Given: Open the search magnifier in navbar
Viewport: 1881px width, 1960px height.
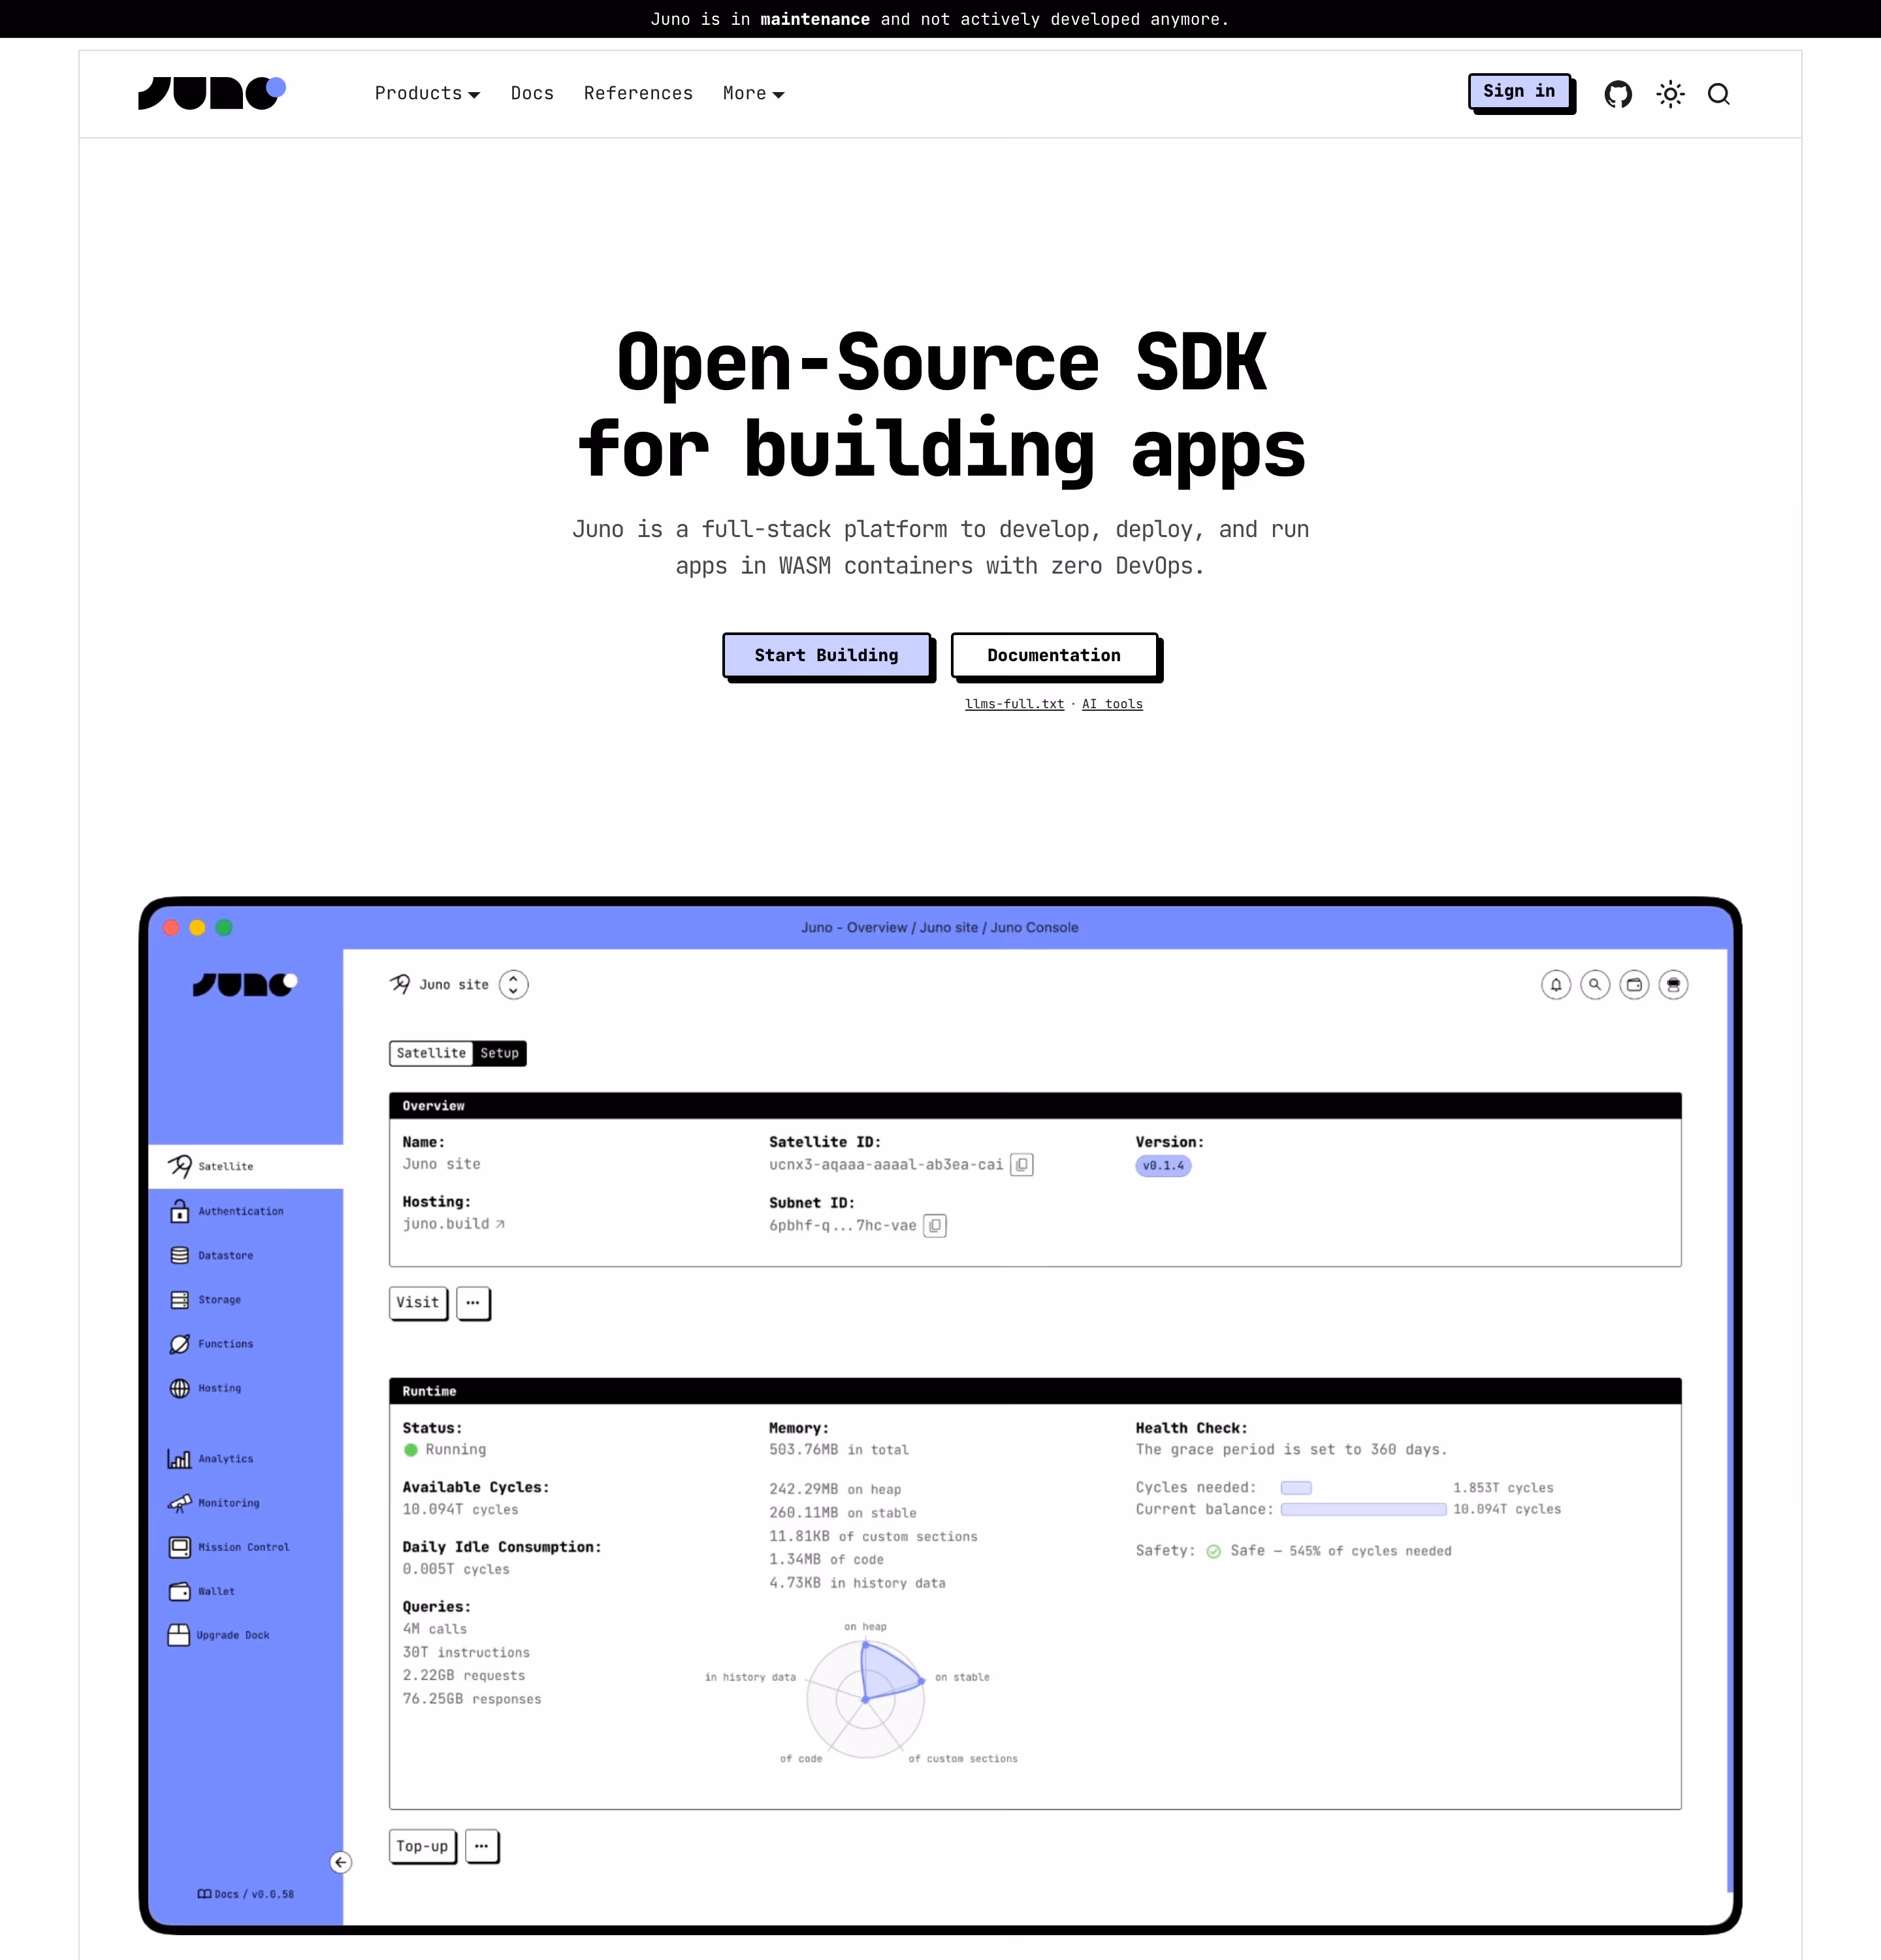Looking at the screenshot, I should (1719, 94).
